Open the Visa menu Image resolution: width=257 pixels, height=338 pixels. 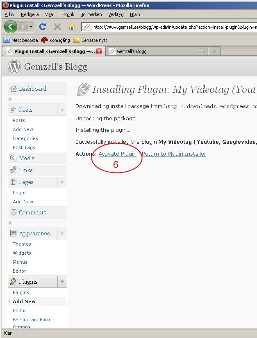point(49,14)
